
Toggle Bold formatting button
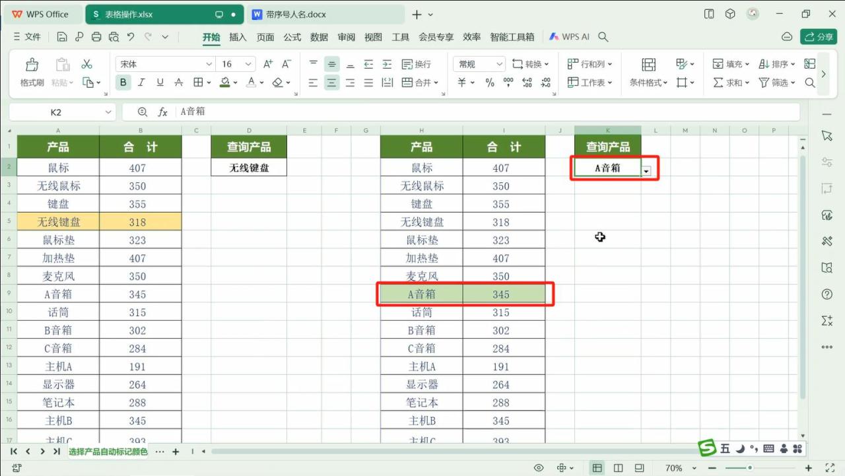click(x=123, y=83)
